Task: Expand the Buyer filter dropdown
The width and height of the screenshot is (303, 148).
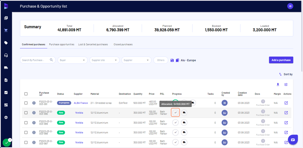Action: pos(72,60)
